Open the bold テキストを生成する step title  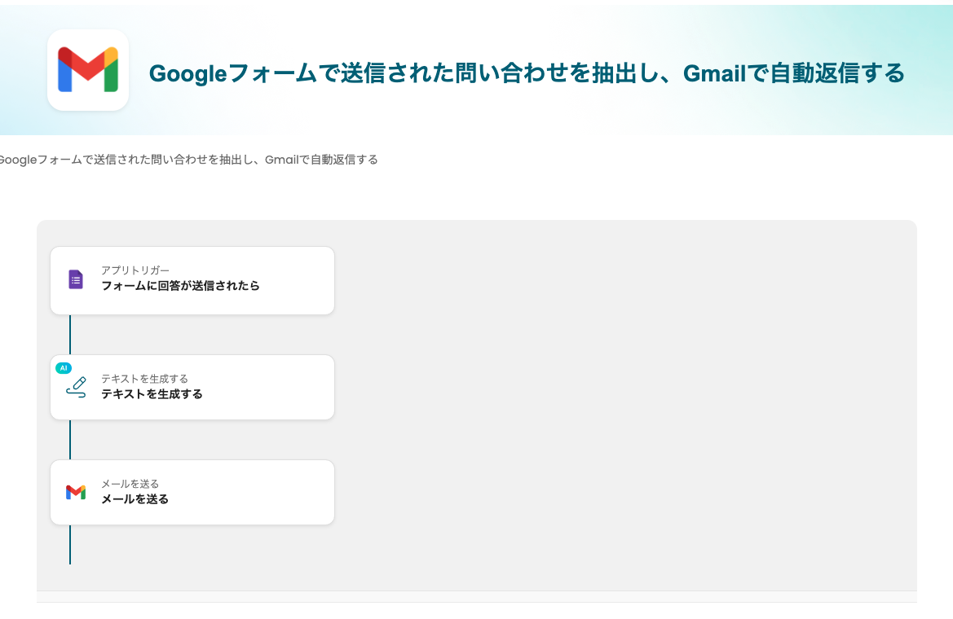[152, 394]
